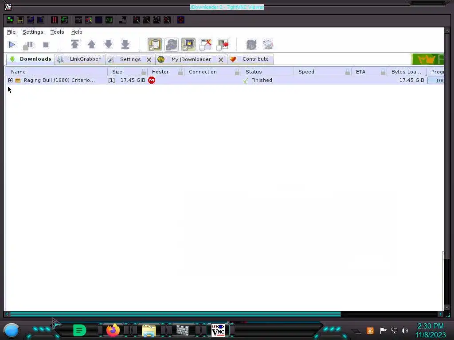Screen dimensions: 454x340
Task: Open a new VNC connection
Action: pyautogui.click(x=10, y=19)
